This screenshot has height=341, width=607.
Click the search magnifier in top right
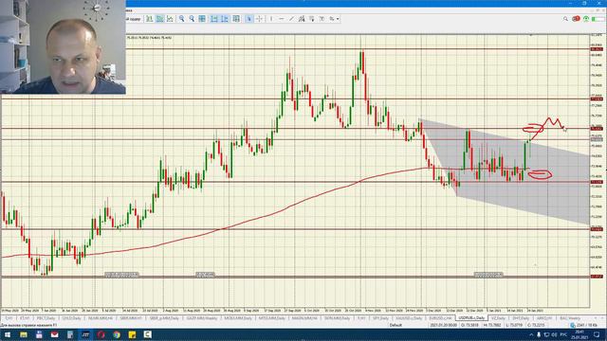pos(565,19)
